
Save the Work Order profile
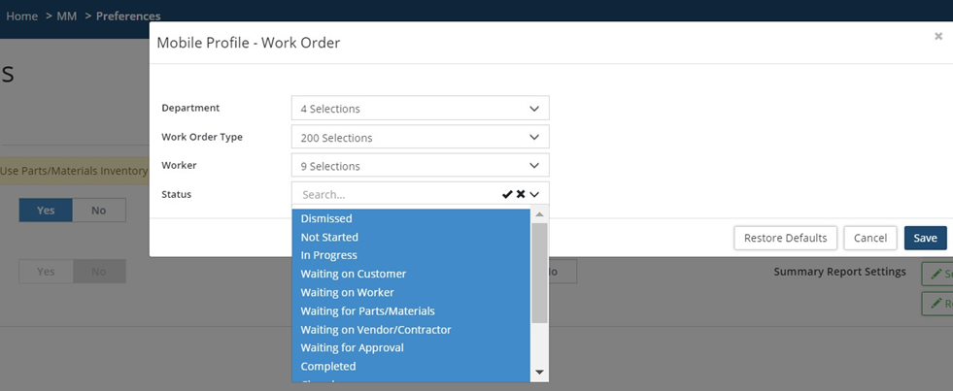click(x=925, y=238)
